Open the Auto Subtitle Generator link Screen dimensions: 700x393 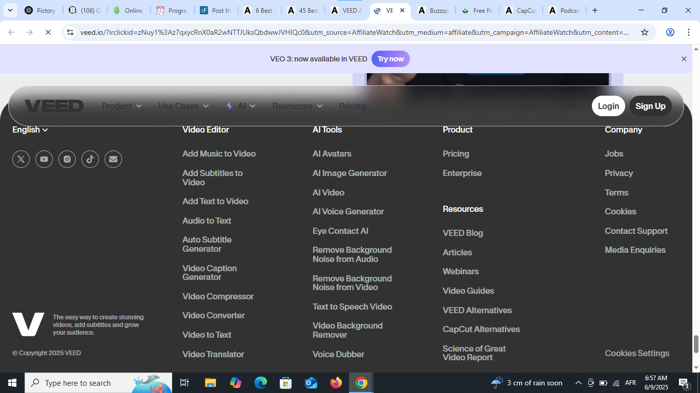207,245
